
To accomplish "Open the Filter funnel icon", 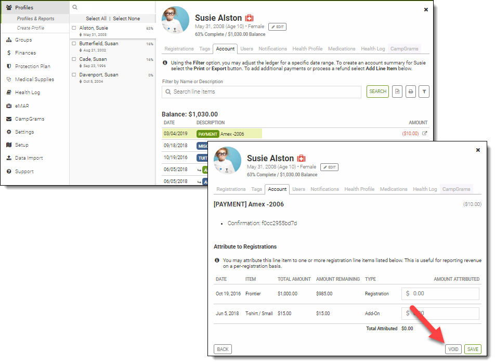I will 424,92.
